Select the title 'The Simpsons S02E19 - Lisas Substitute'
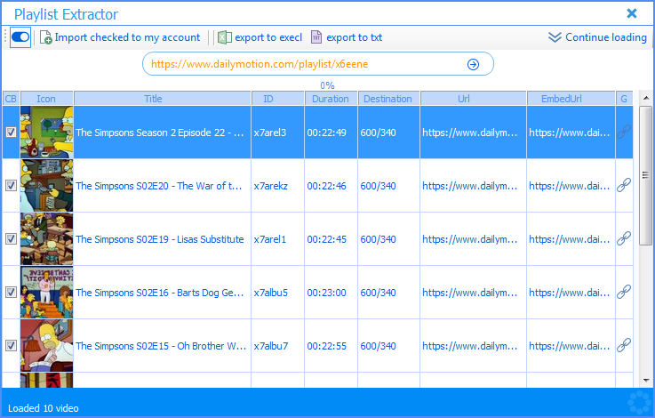Screen dimensions: 655x418 point(160,239)
